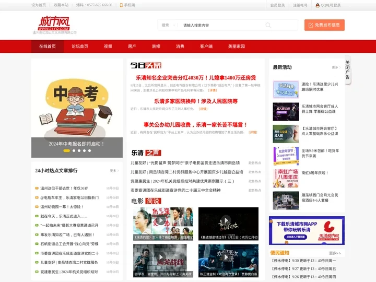Viewport: 376px width, 282px height.
Task: Open headline 乐清多家医院换帅
Action: (196, 101)
